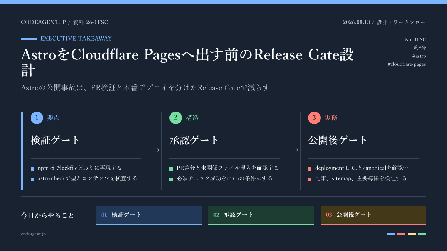Select the 02 承認ゲート action card
The image size is (447, 251).
pyautogui.click(x=261, y=215)
